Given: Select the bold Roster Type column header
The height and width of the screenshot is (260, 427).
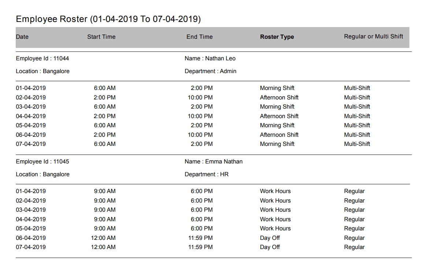Looking at the screenshot, I should point(277,37).
